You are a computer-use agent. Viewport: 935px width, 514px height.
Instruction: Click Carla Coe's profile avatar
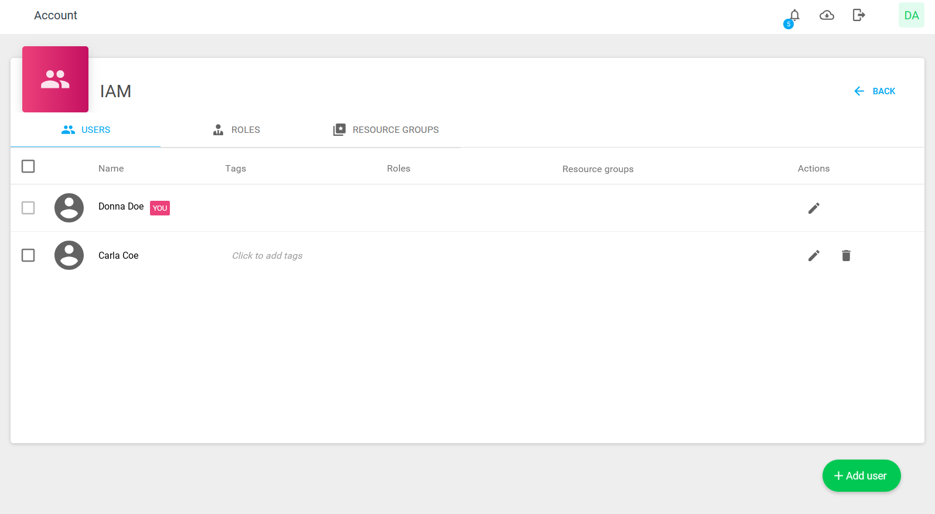pos(69,255)
